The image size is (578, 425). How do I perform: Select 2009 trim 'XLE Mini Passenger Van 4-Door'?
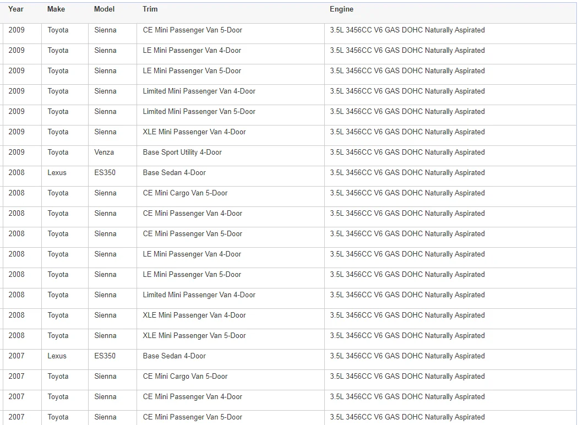point(194,132)
